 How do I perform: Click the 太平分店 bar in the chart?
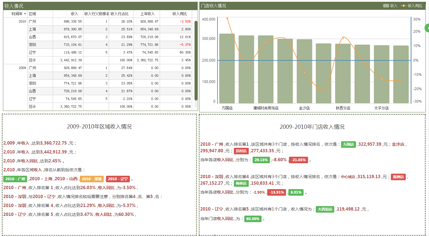pos(382,74)
